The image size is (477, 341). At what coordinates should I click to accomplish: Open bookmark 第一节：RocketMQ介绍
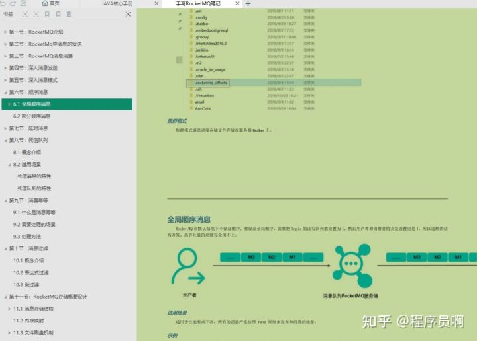click(36, 32)
